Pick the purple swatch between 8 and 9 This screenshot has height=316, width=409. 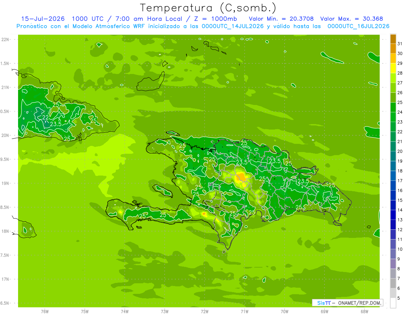(x=393, y=264)
